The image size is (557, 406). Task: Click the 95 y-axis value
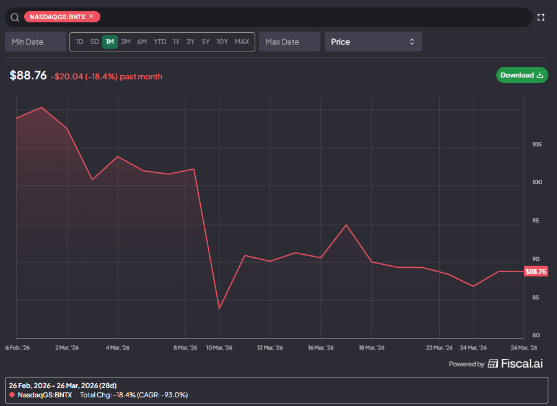pos(535,221)
